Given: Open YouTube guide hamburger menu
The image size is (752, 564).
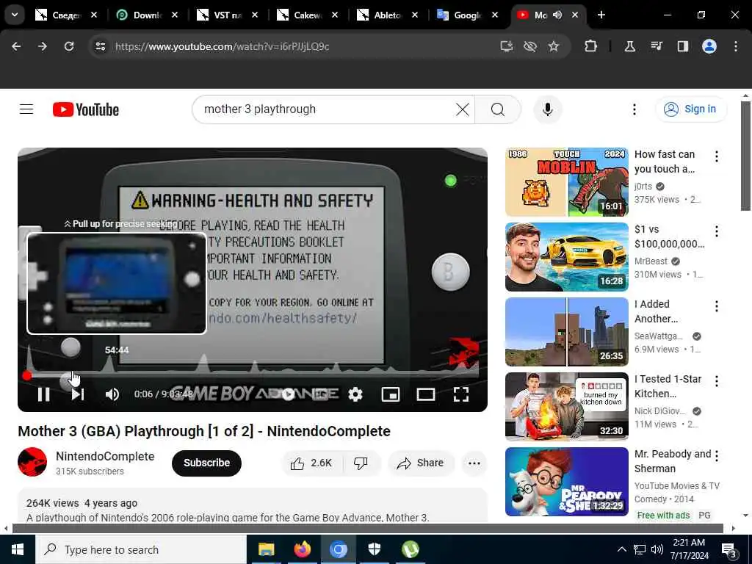Looking at the screenshot, I should click(x=26, y=109).
